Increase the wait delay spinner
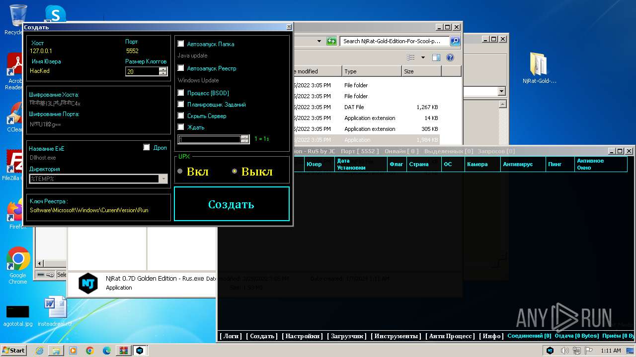The image size is (636, 357). point(244,137)
